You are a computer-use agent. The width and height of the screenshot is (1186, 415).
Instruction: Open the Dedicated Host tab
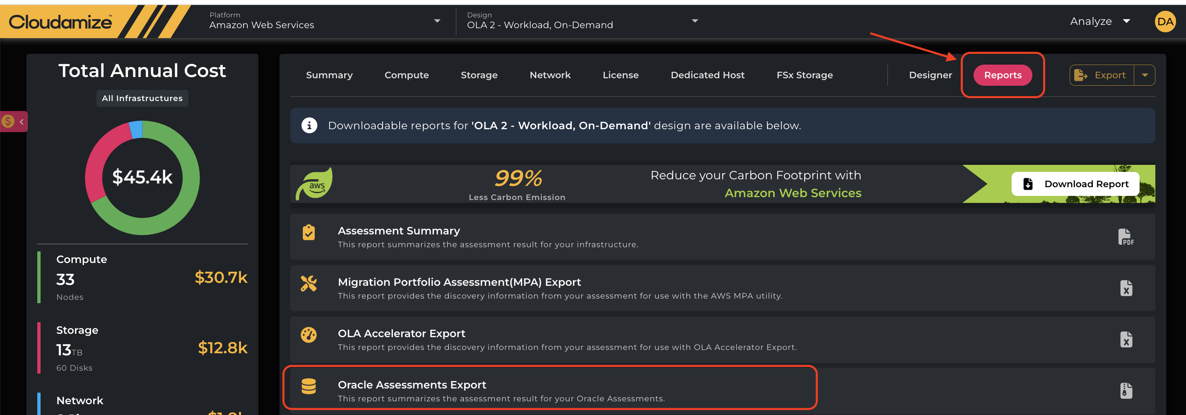pos(707,75)
